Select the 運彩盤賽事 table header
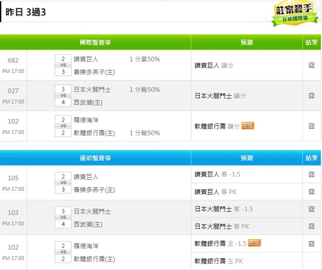 pos(95,158)
